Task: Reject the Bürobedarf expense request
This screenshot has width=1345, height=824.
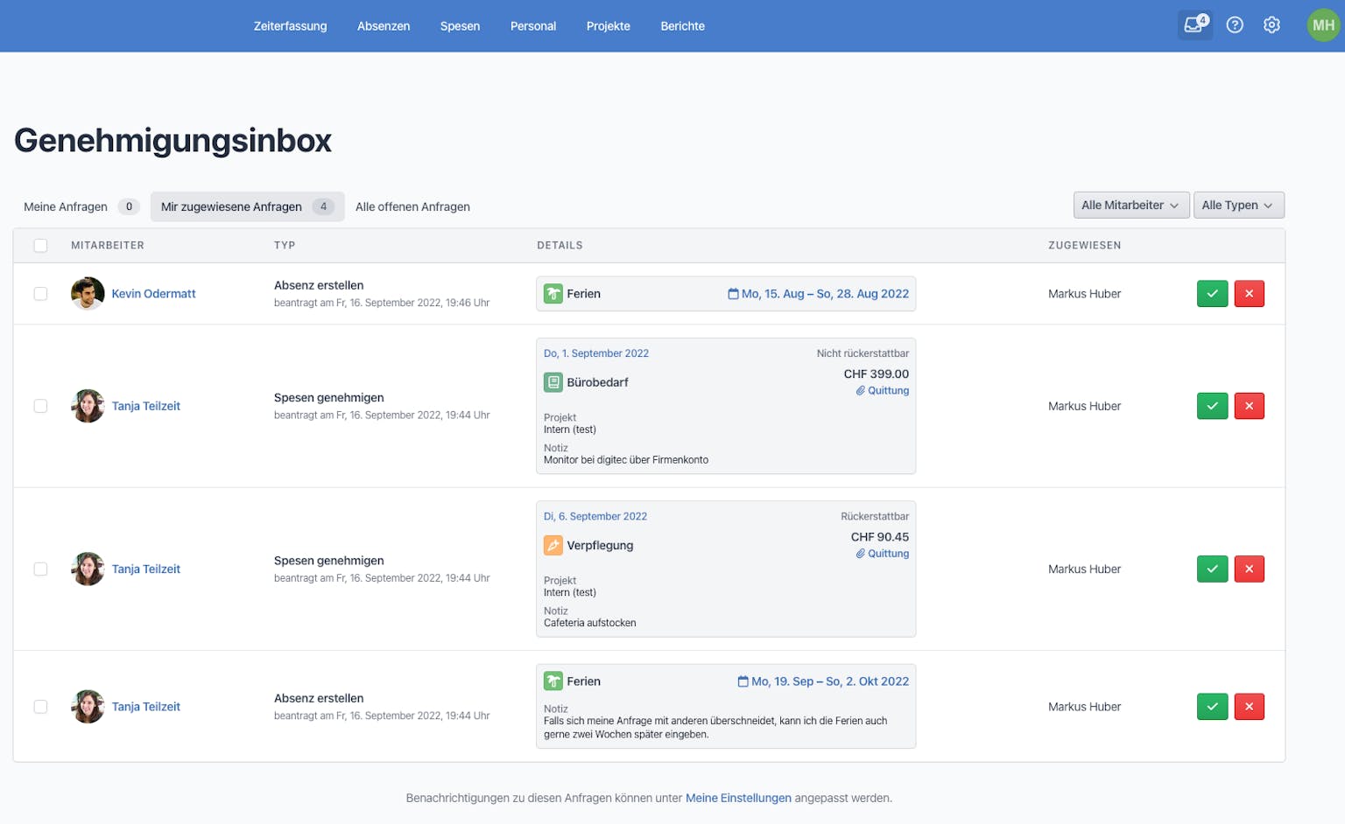Action: pos(1249,406)
